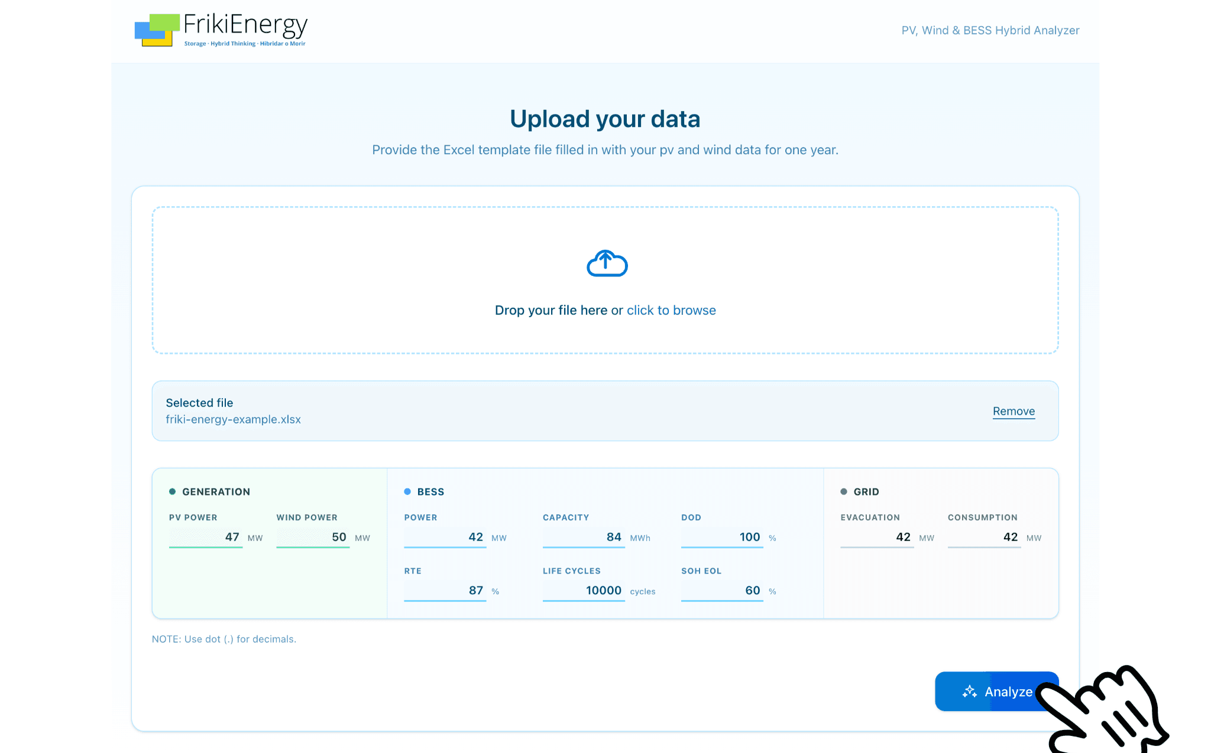
Task: Click the FrikiEnergy logo
Action: click(221, 30)
